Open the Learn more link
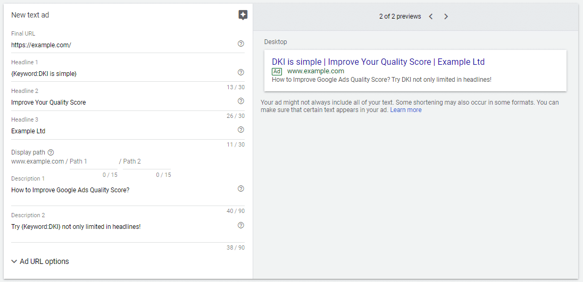This screenshot has width=583, height=282. coord(406,110)
